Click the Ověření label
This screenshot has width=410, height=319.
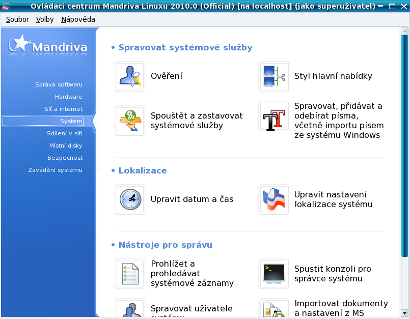[167, 76]
